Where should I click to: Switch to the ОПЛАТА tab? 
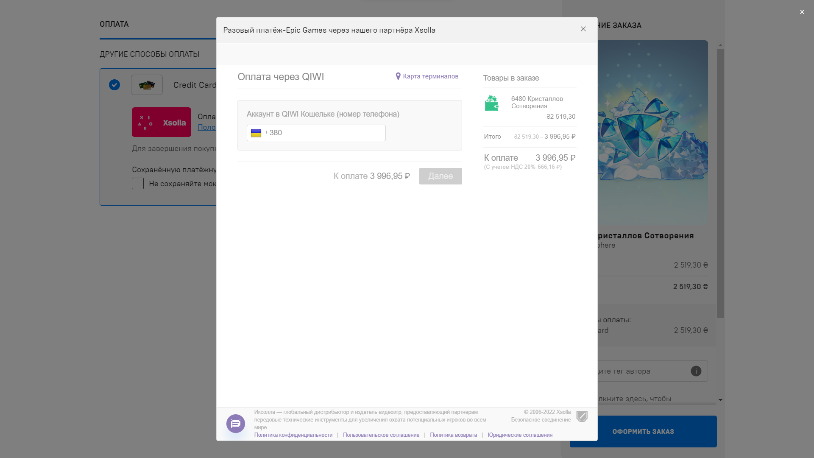point(114,24)
